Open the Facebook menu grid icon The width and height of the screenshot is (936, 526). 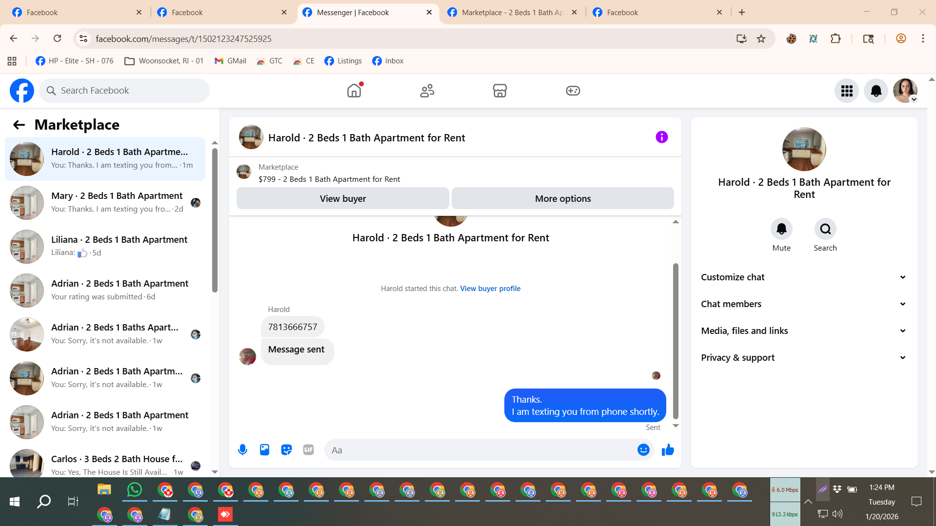[x=847, y=91]
